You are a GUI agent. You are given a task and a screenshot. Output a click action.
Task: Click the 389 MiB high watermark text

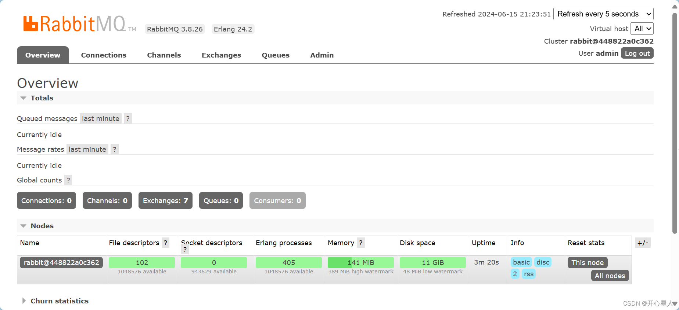coord(361,272)
